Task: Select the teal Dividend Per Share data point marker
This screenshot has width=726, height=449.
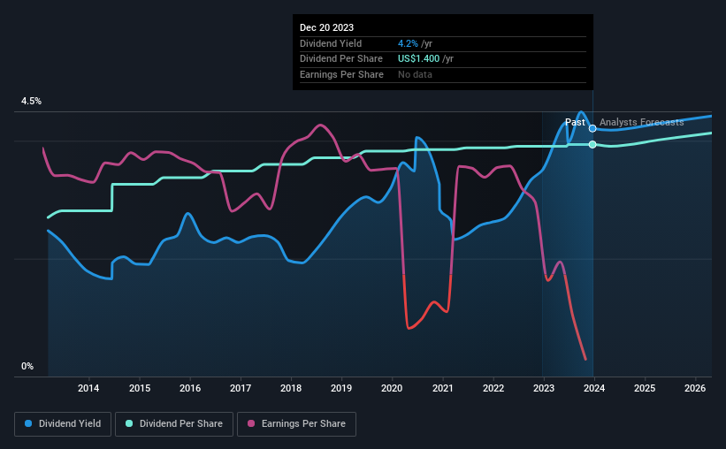Action: [x=592, y=144]
